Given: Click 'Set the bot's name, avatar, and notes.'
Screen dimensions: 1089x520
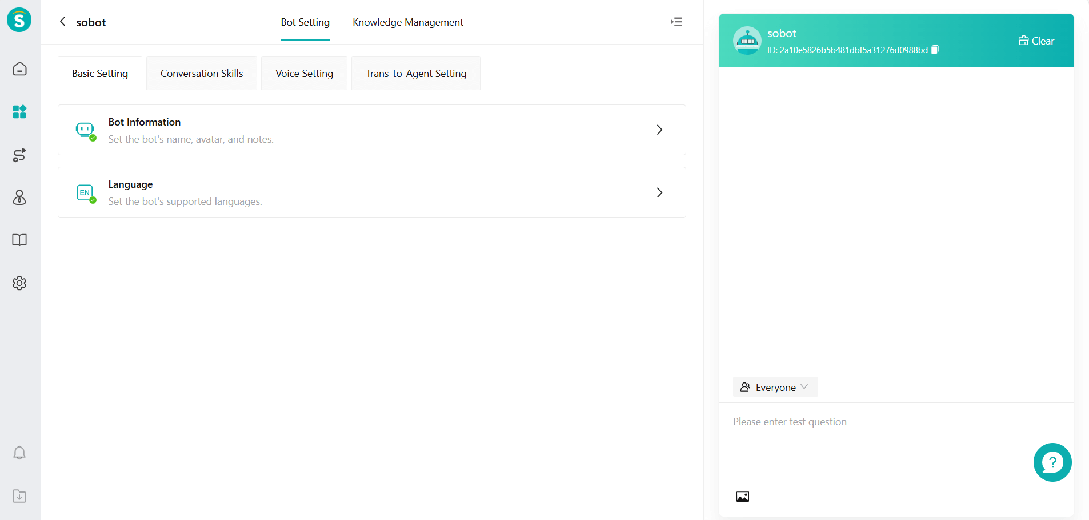Looking at the screenshot, I should click(191, 139).
